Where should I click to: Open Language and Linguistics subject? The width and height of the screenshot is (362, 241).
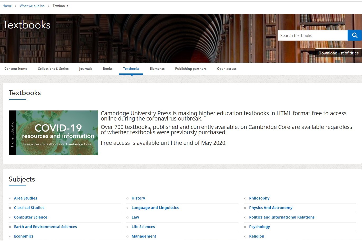click(155, 208)
